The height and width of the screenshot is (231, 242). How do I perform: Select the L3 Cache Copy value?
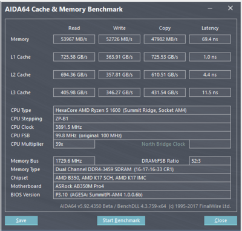165,93
